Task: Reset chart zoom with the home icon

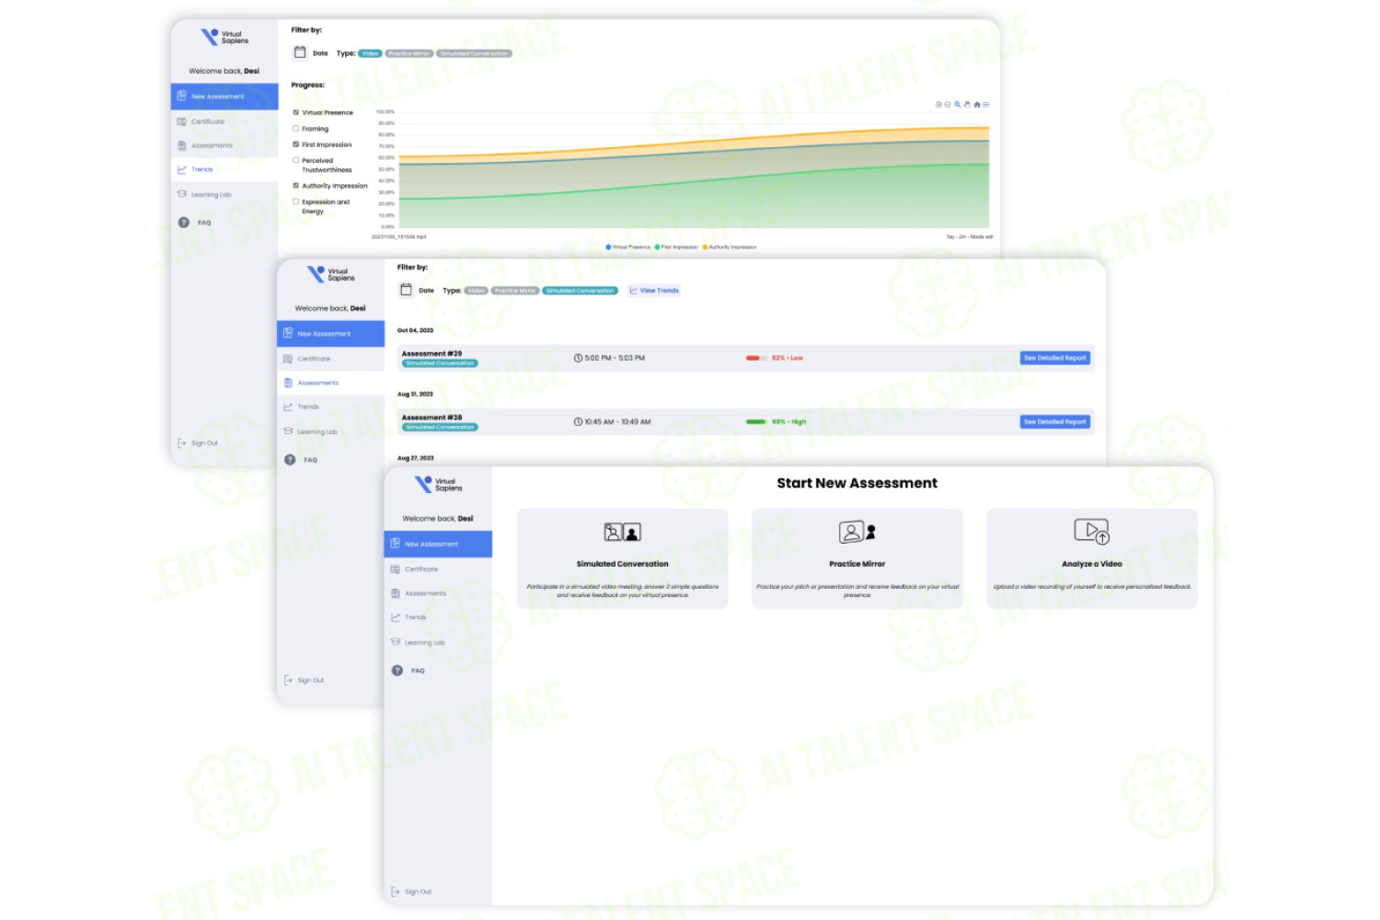Action: [x=977, y=104]
